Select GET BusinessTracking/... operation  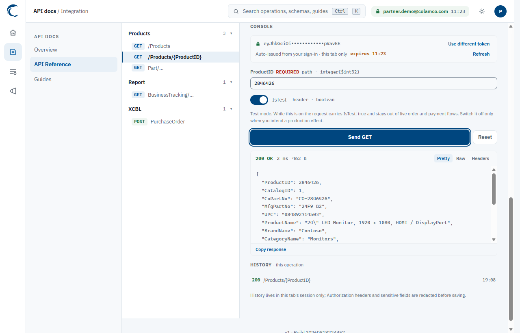point(181,95)
